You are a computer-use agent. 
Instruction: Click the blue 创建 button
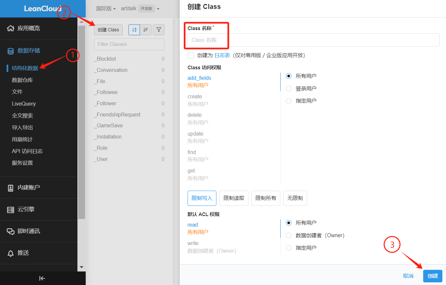pos(432,276)
